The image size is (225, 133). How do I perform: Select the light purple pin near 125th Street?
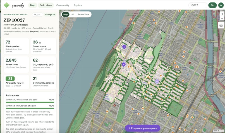[157, 81]
